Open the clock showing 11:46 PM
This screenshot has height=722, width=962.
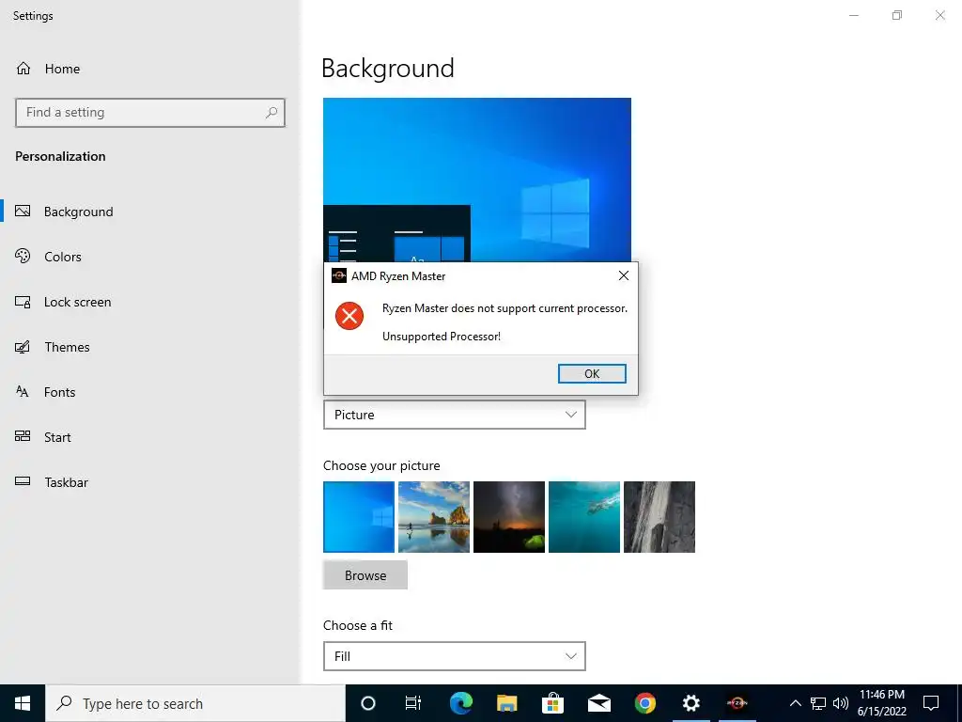pyautogui.click(x=881, y=703)
